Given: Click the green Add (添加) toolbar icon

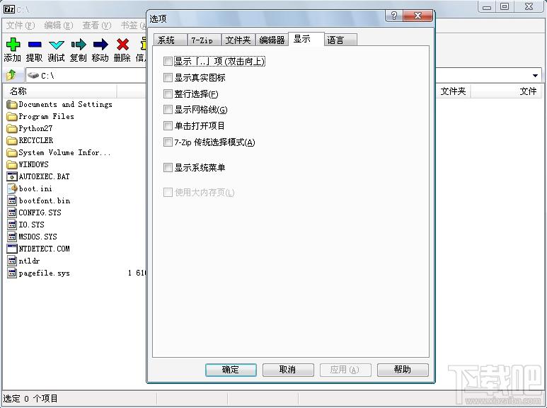Looking at the screenshot, I should pyautogui.click(x=13, y=45).
